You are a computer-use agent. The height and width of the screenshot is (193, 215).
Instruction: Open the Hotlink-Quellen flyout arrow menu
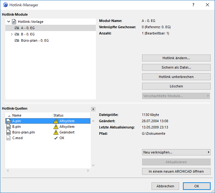[93, 109]
